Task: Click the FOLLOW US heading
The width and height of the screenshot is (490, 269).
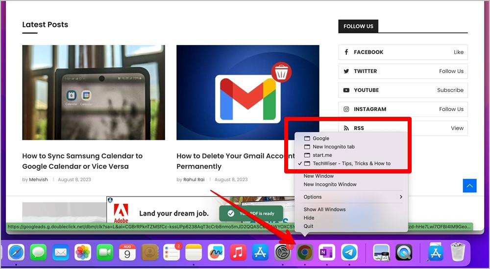Action: point(358,26)
